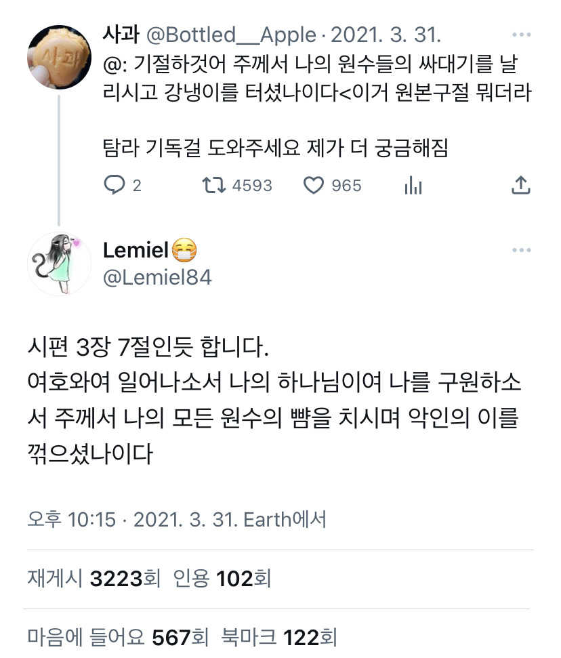This screenshot has width=561, height=658.
Task: Tap the share upload icon
Action: coord(521,185)
